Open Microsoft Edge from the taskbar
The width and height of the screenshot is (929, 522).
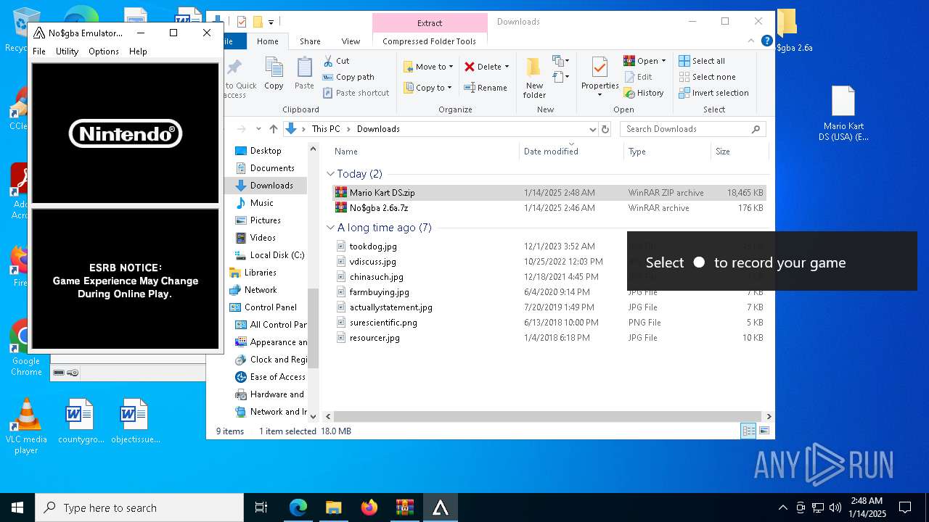click(x=298, y=507)
